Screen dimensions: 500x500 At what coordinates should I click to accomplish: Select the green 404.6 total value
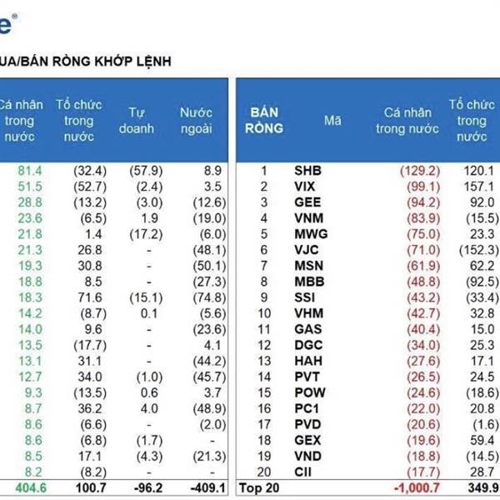[x=31, y=487]
